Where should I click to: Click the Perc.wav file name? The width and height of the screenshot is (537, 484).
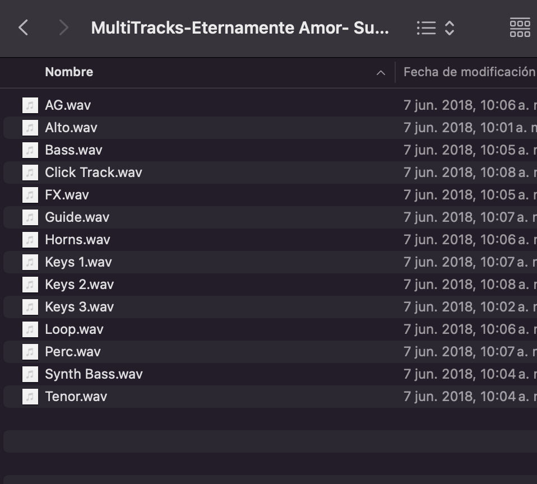click(x=73, y=352)
